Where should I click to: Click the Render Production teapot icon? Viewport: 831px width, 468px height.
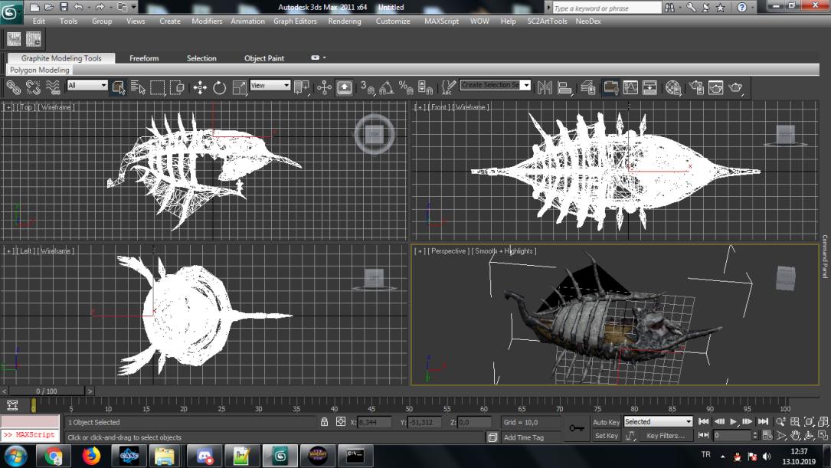tap(736, 88)
